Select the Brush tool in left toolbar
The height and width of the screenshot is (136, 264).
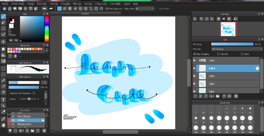pyautogui.click(x=3, y=16)
